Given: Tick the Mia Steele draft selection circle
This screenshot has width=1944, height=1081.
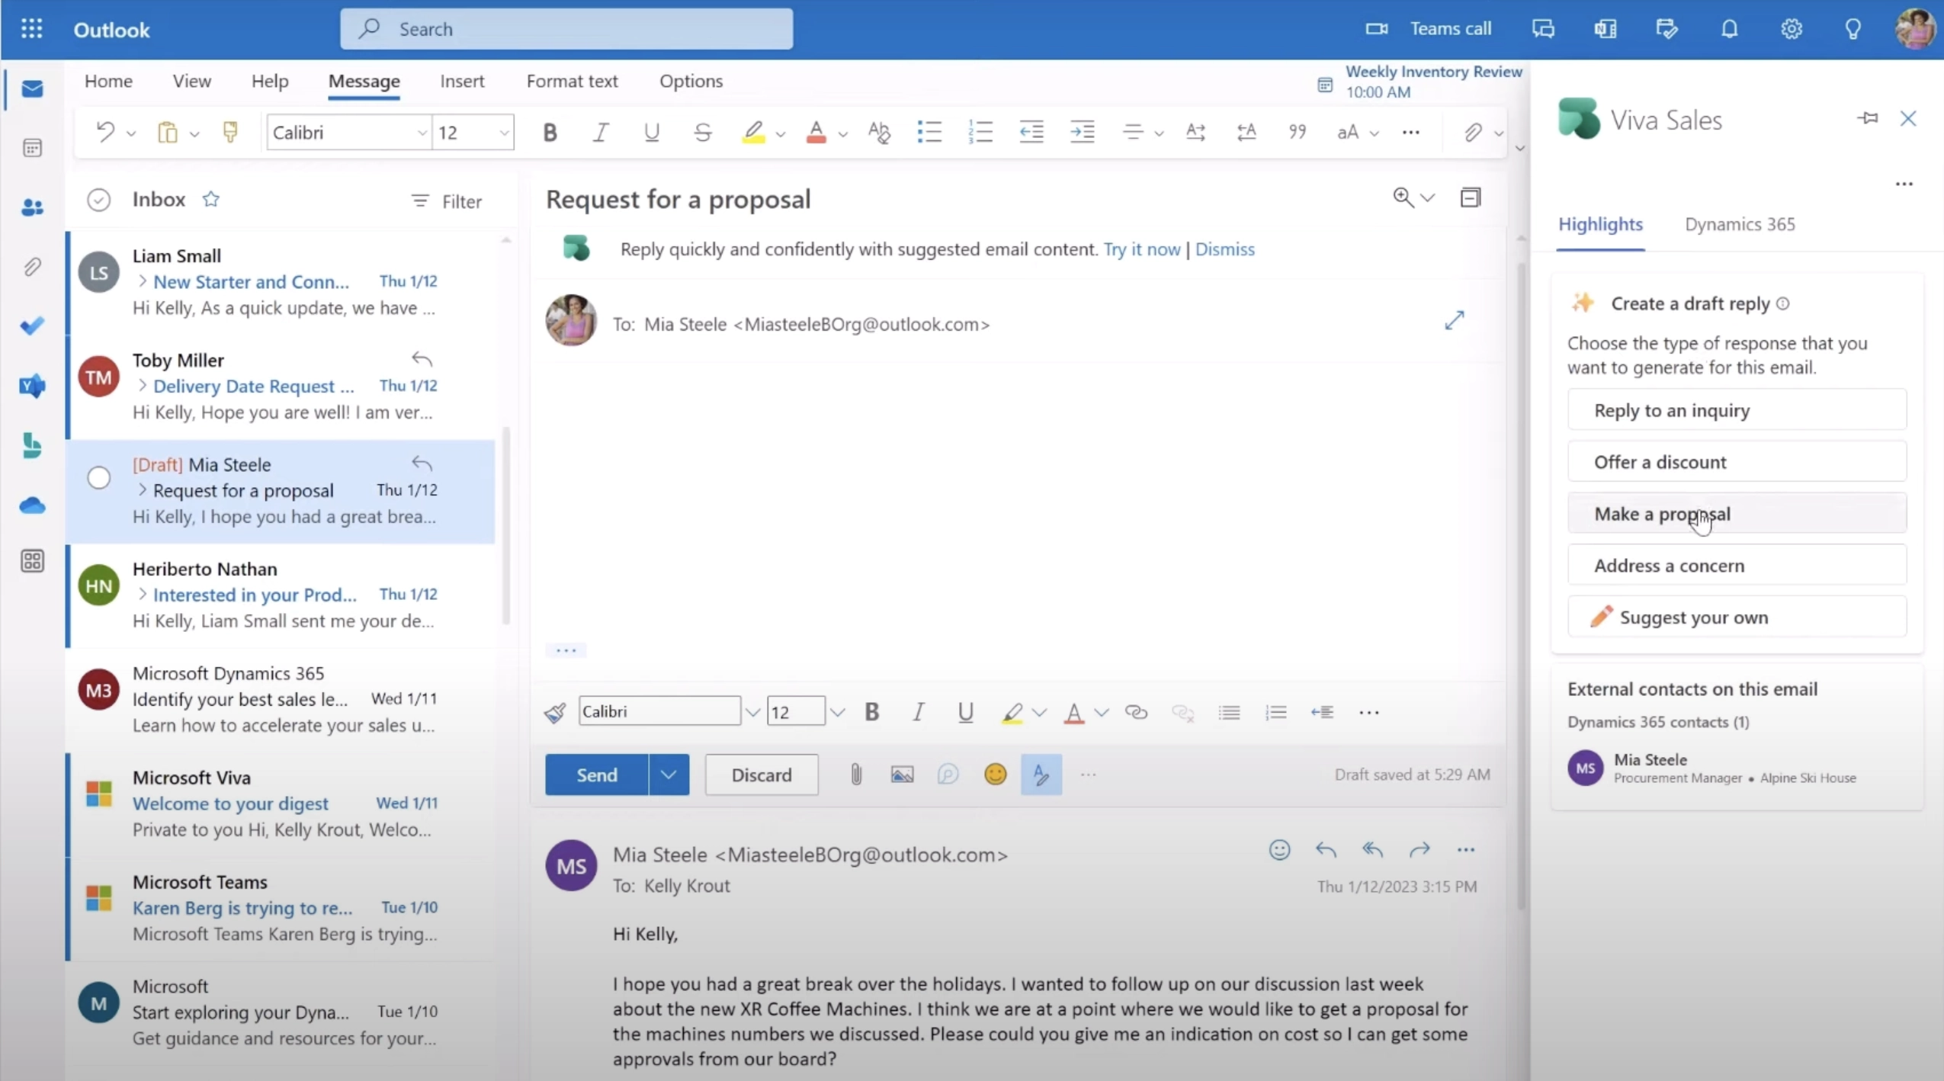Looking at the screenshot, I should (98, 478).
